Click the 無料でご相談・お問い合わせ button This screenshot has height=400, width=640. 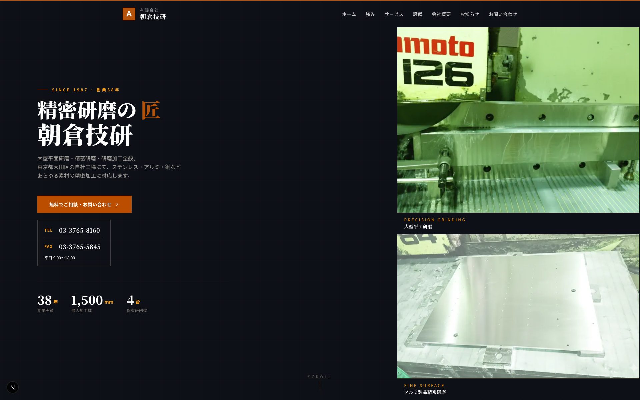[x=84, y=204]
